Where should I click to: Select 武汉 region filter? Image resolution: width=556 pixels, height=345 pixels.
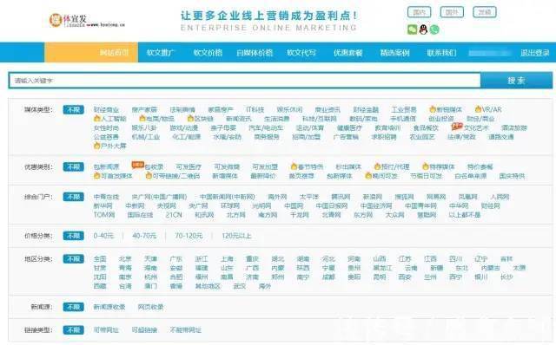point(240,286)
